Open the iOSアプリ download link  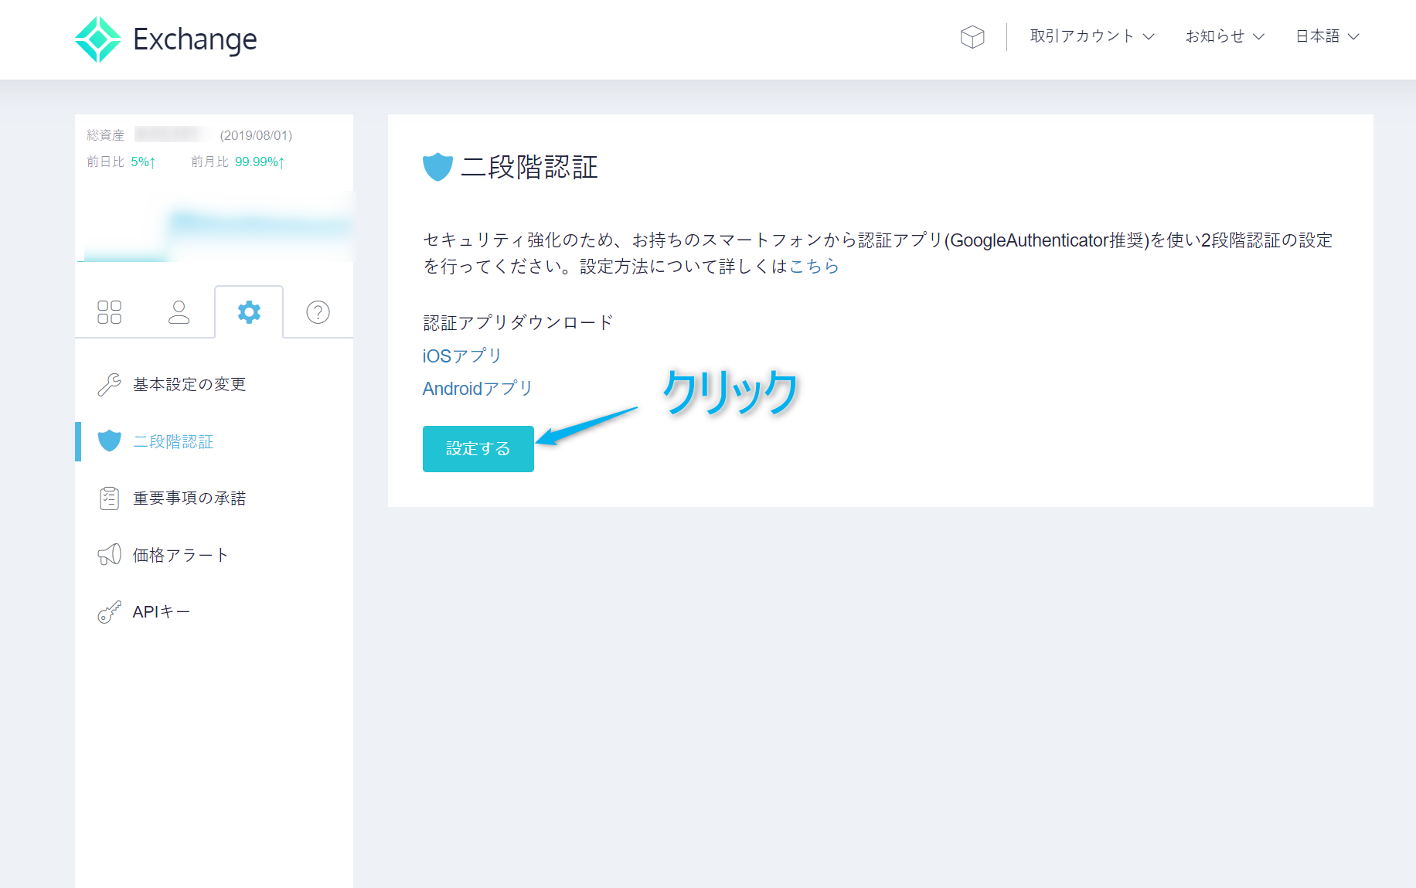[x=461, y=355]
